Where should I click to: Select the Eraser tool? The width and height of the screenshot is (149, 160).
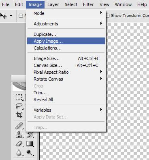point(19,144)
